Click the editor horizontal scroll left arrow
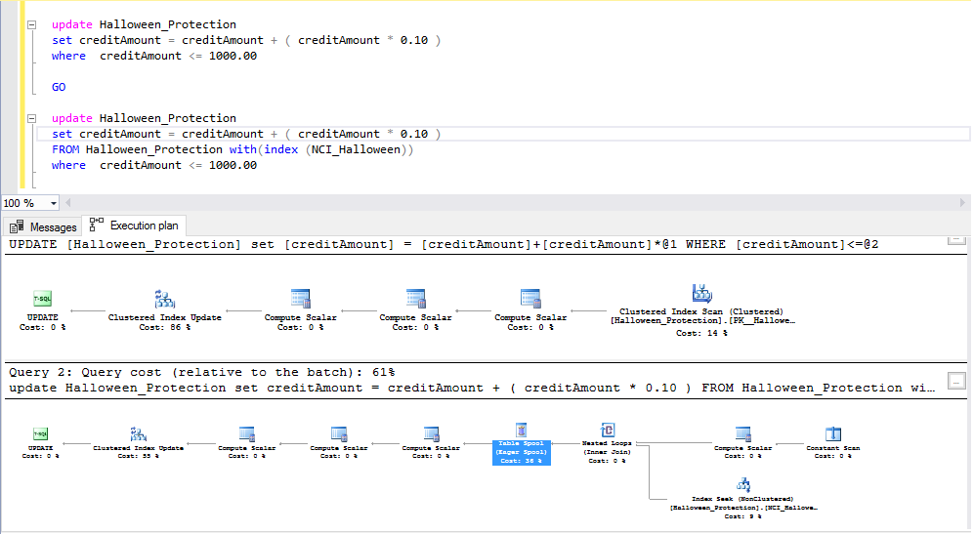This screenshot has height=534, width=974. coord(68,202)
